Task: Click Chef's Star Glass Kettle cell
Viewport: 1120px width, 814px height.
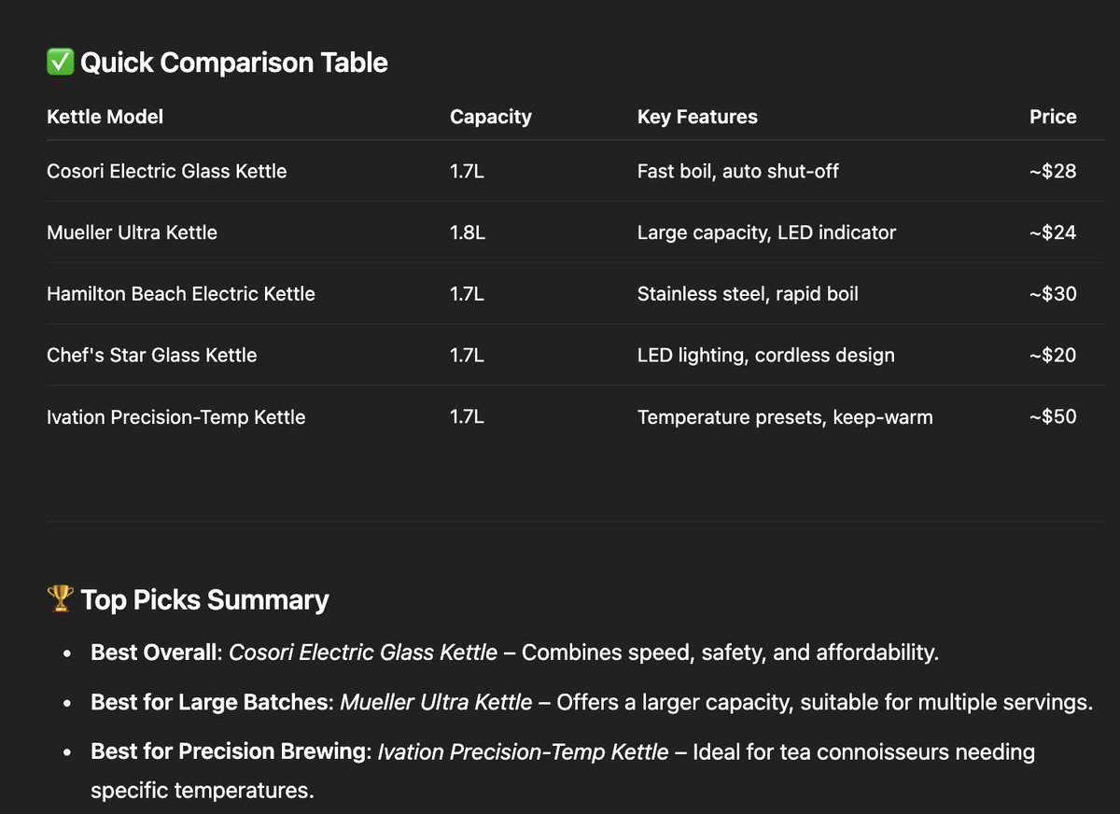Action: pos(151,355)
